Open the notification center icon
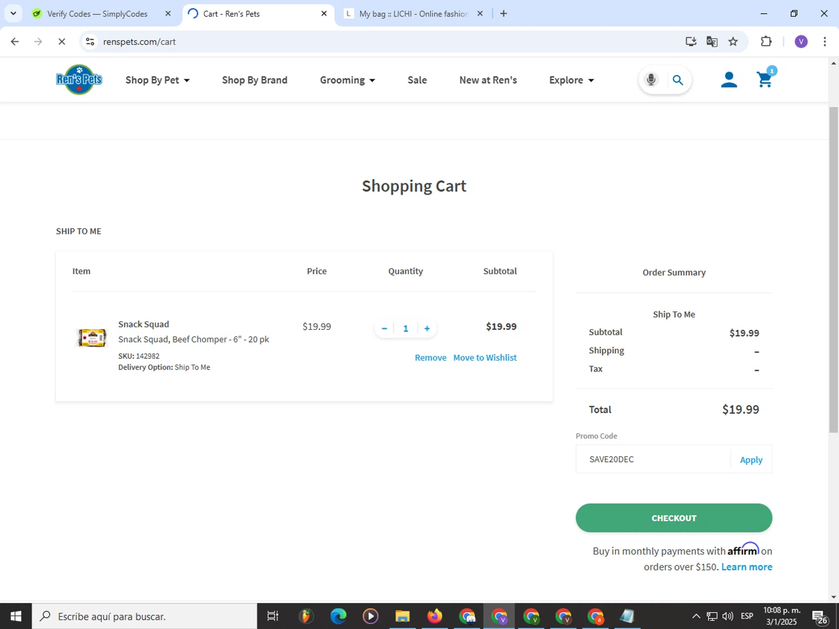 coord(820,617)
